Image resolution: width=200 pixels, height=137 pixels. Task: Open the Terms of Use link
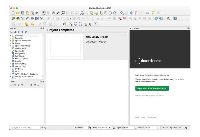(151, 117)
